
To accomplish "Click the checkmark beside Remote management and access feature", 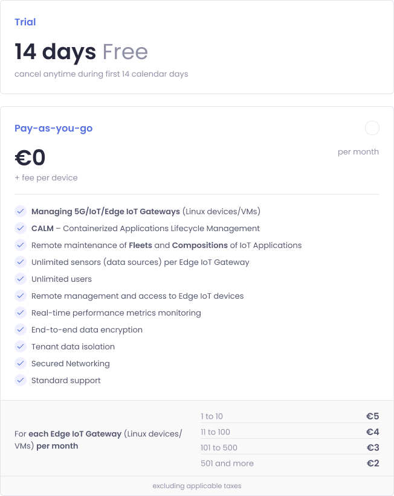I will tap(20, 296).
